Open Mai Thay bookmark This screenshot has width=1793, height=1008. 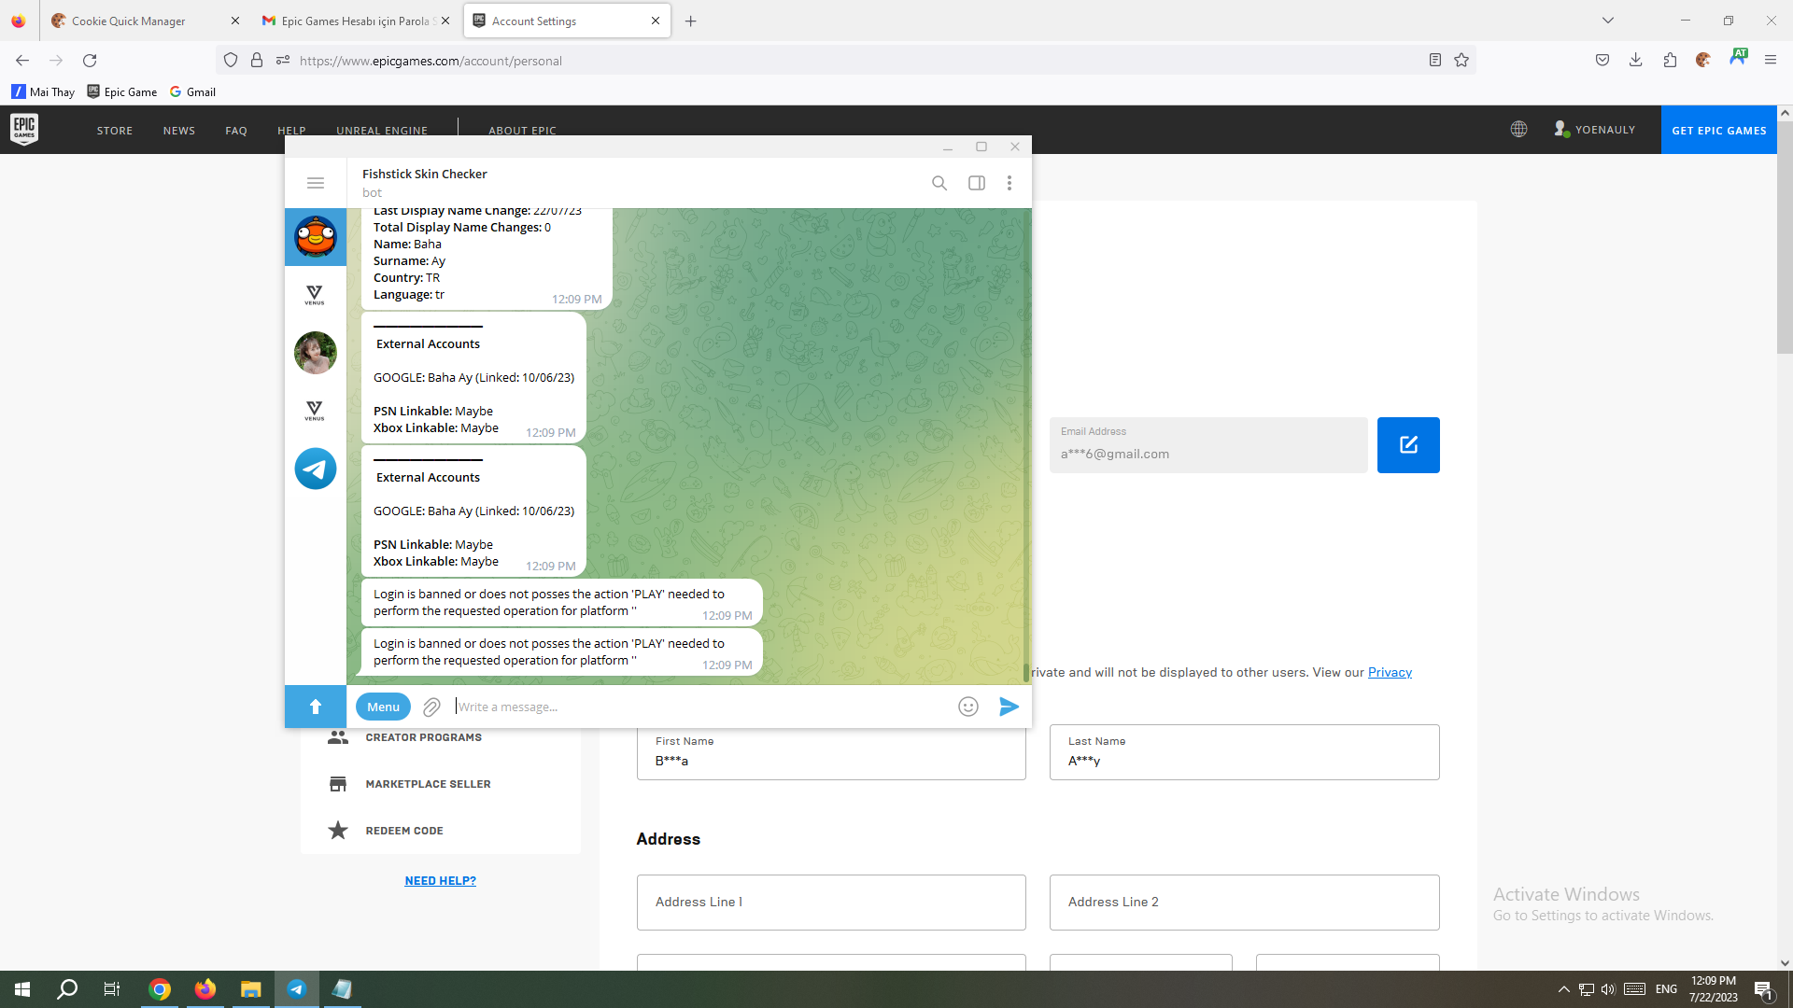[x=43, y=91]
